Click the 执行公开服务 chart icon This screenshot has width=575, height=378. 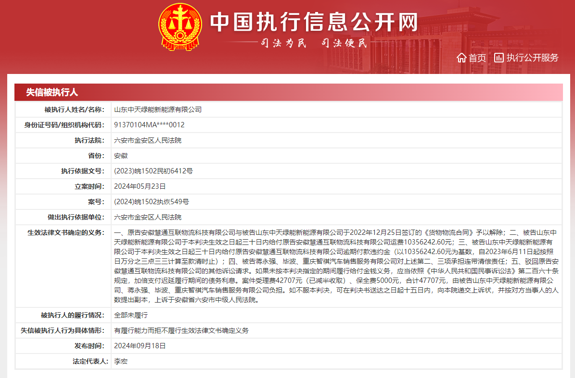(x=498, y=58)
